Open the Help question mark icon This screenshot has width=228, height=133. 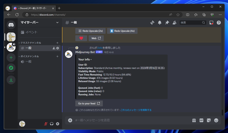219,23
